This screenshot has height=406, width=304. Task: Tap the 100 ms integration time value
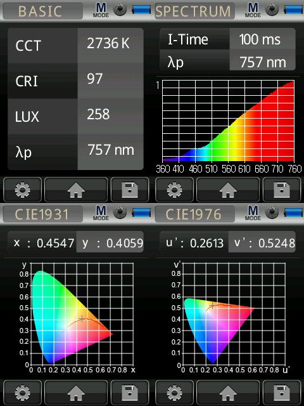262,39
